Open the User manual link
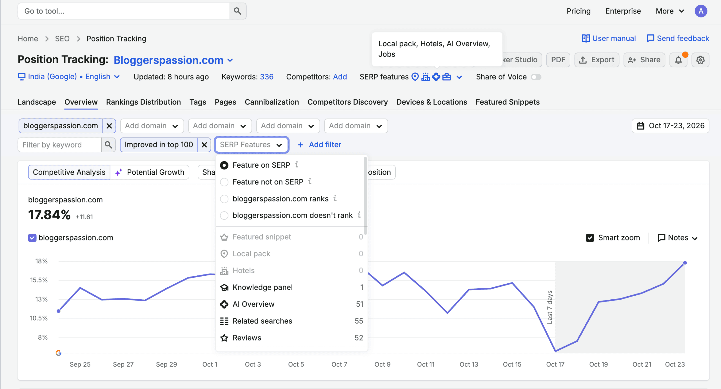This screenshot has width=721, height=389. (609, 38)
